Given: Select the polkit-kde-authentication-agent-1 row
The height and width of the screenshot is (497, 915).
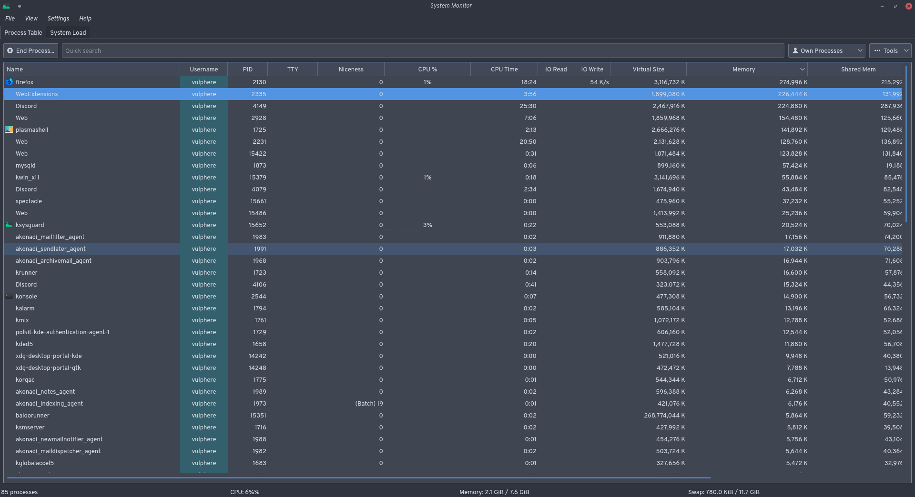Looking at the screenshot, I should [x=454, y=332].
